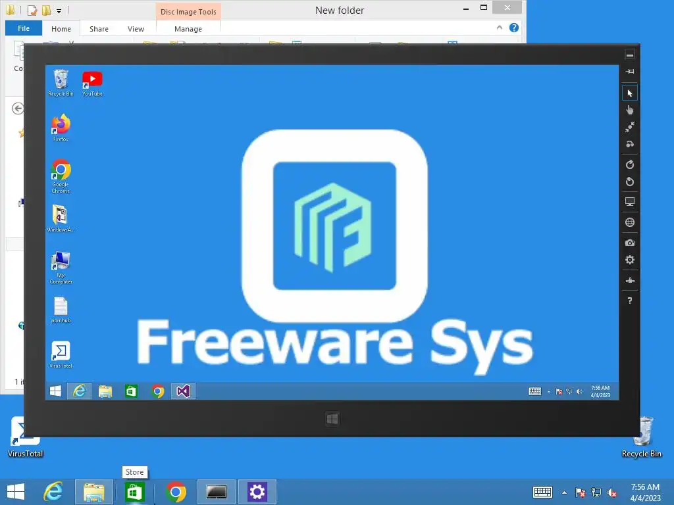Switch to View tab in Explorer
Screen dimensions: 674x505
tap(136, 29)
